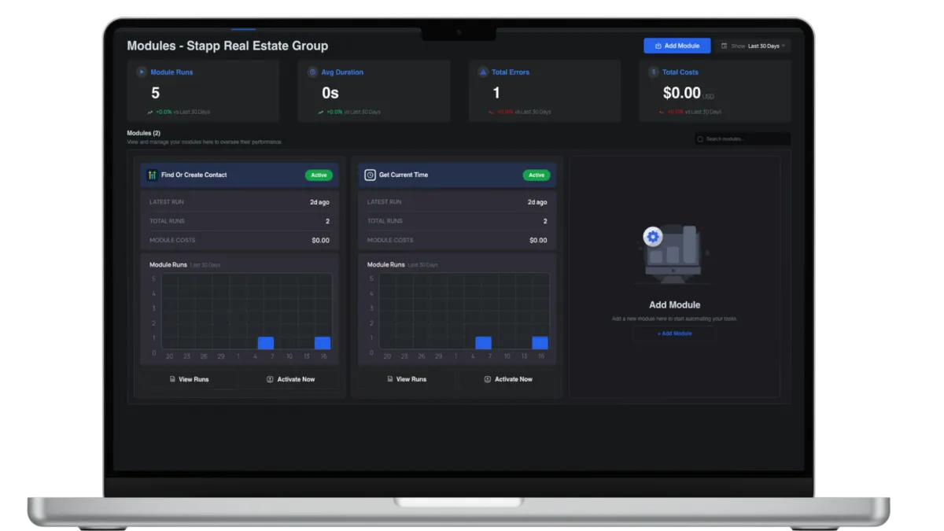Click the gear illustration in Add Module card
944x531 pixels.
coord(652,236)
